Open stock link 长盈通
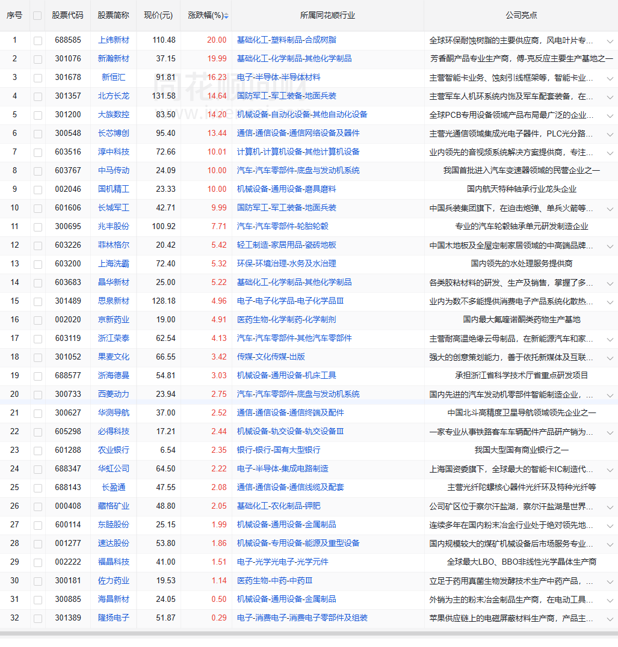This screenshot has width=618, height=647. click(114, 488)
